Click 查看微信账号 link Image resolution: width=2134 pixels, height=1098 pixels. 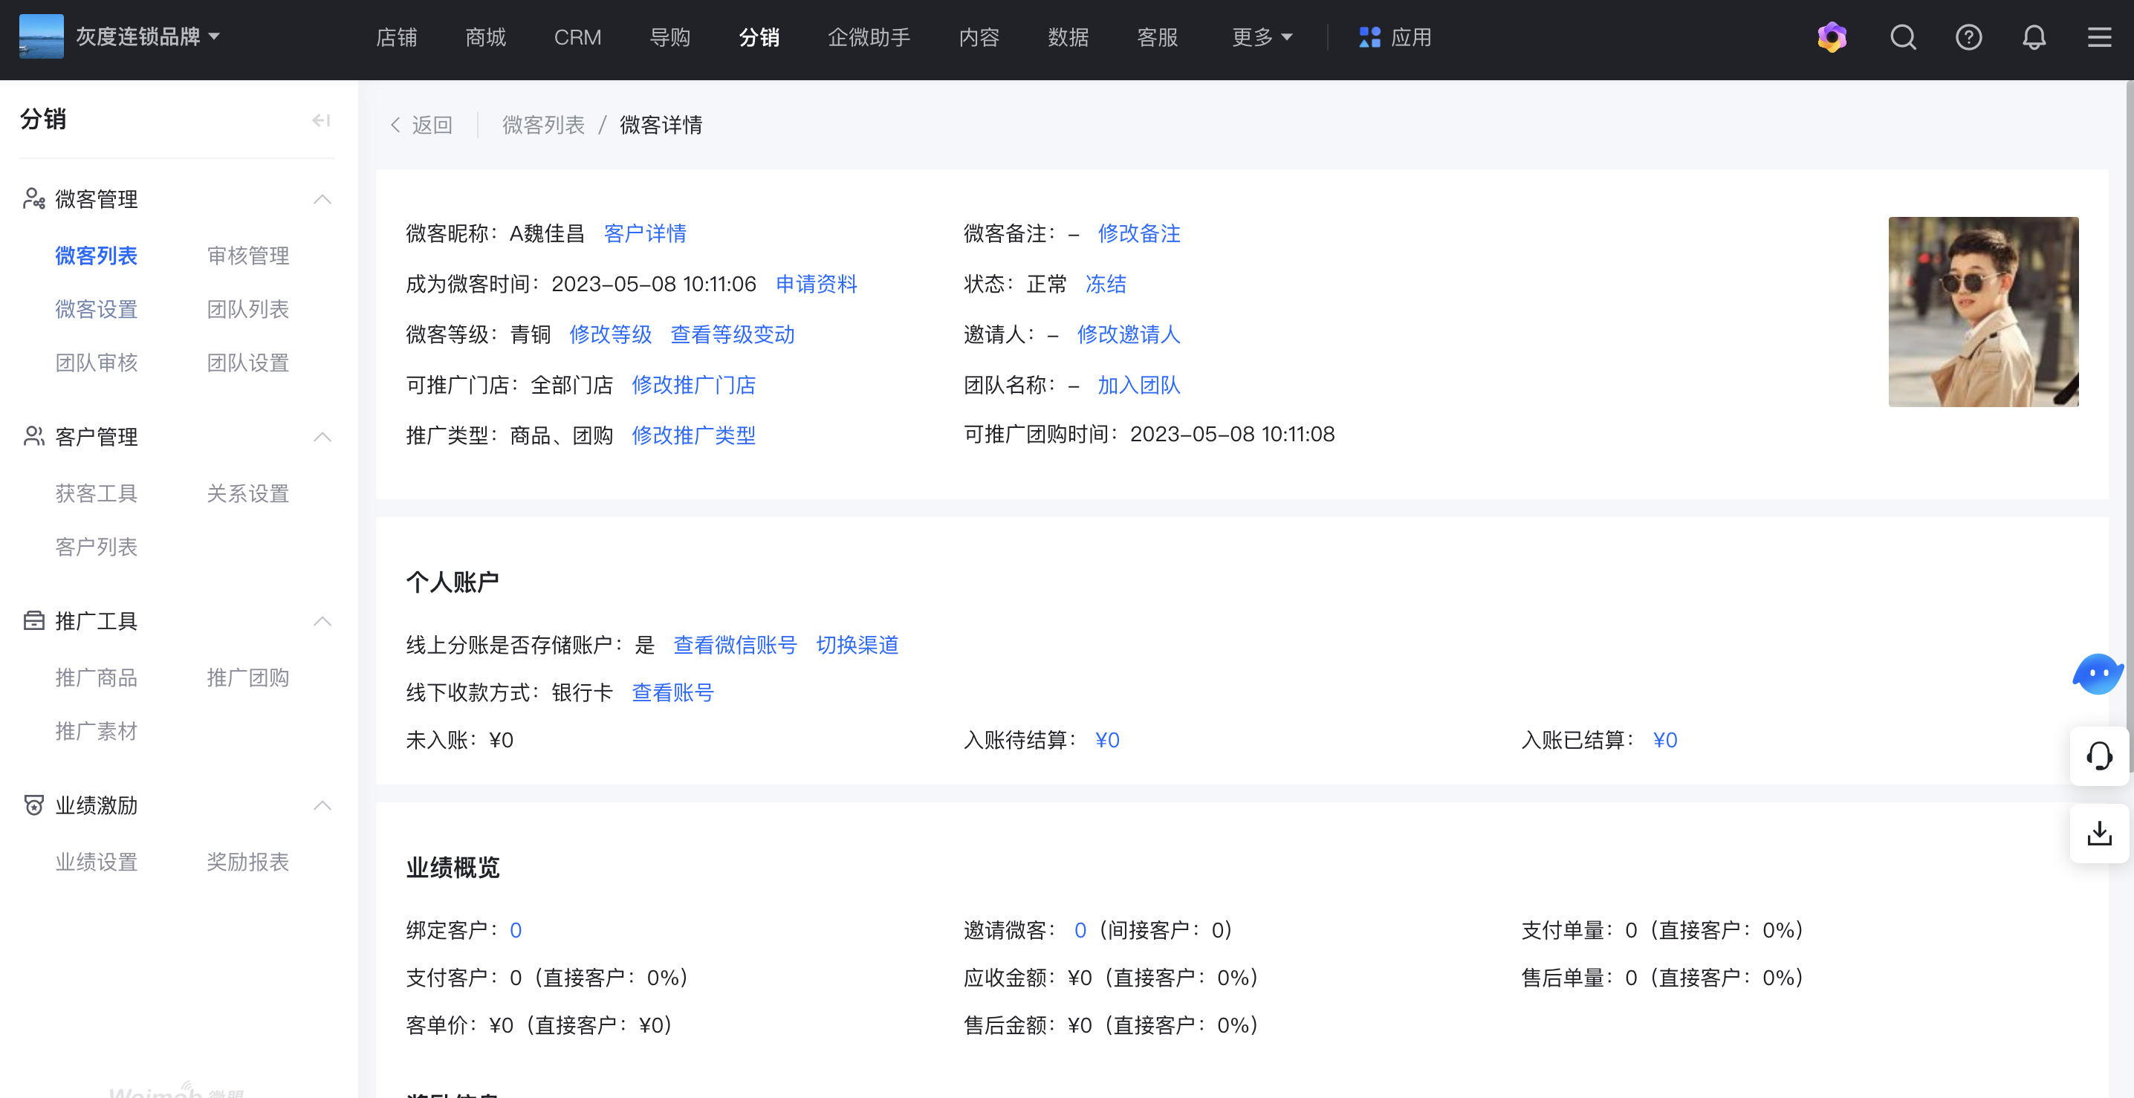(735, 645)
